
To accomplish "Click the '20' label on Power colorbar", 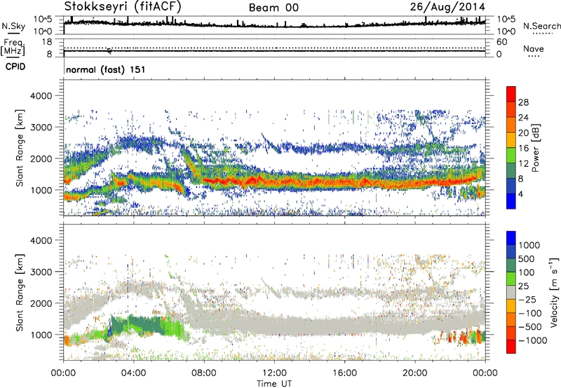I will click(523, 133).
